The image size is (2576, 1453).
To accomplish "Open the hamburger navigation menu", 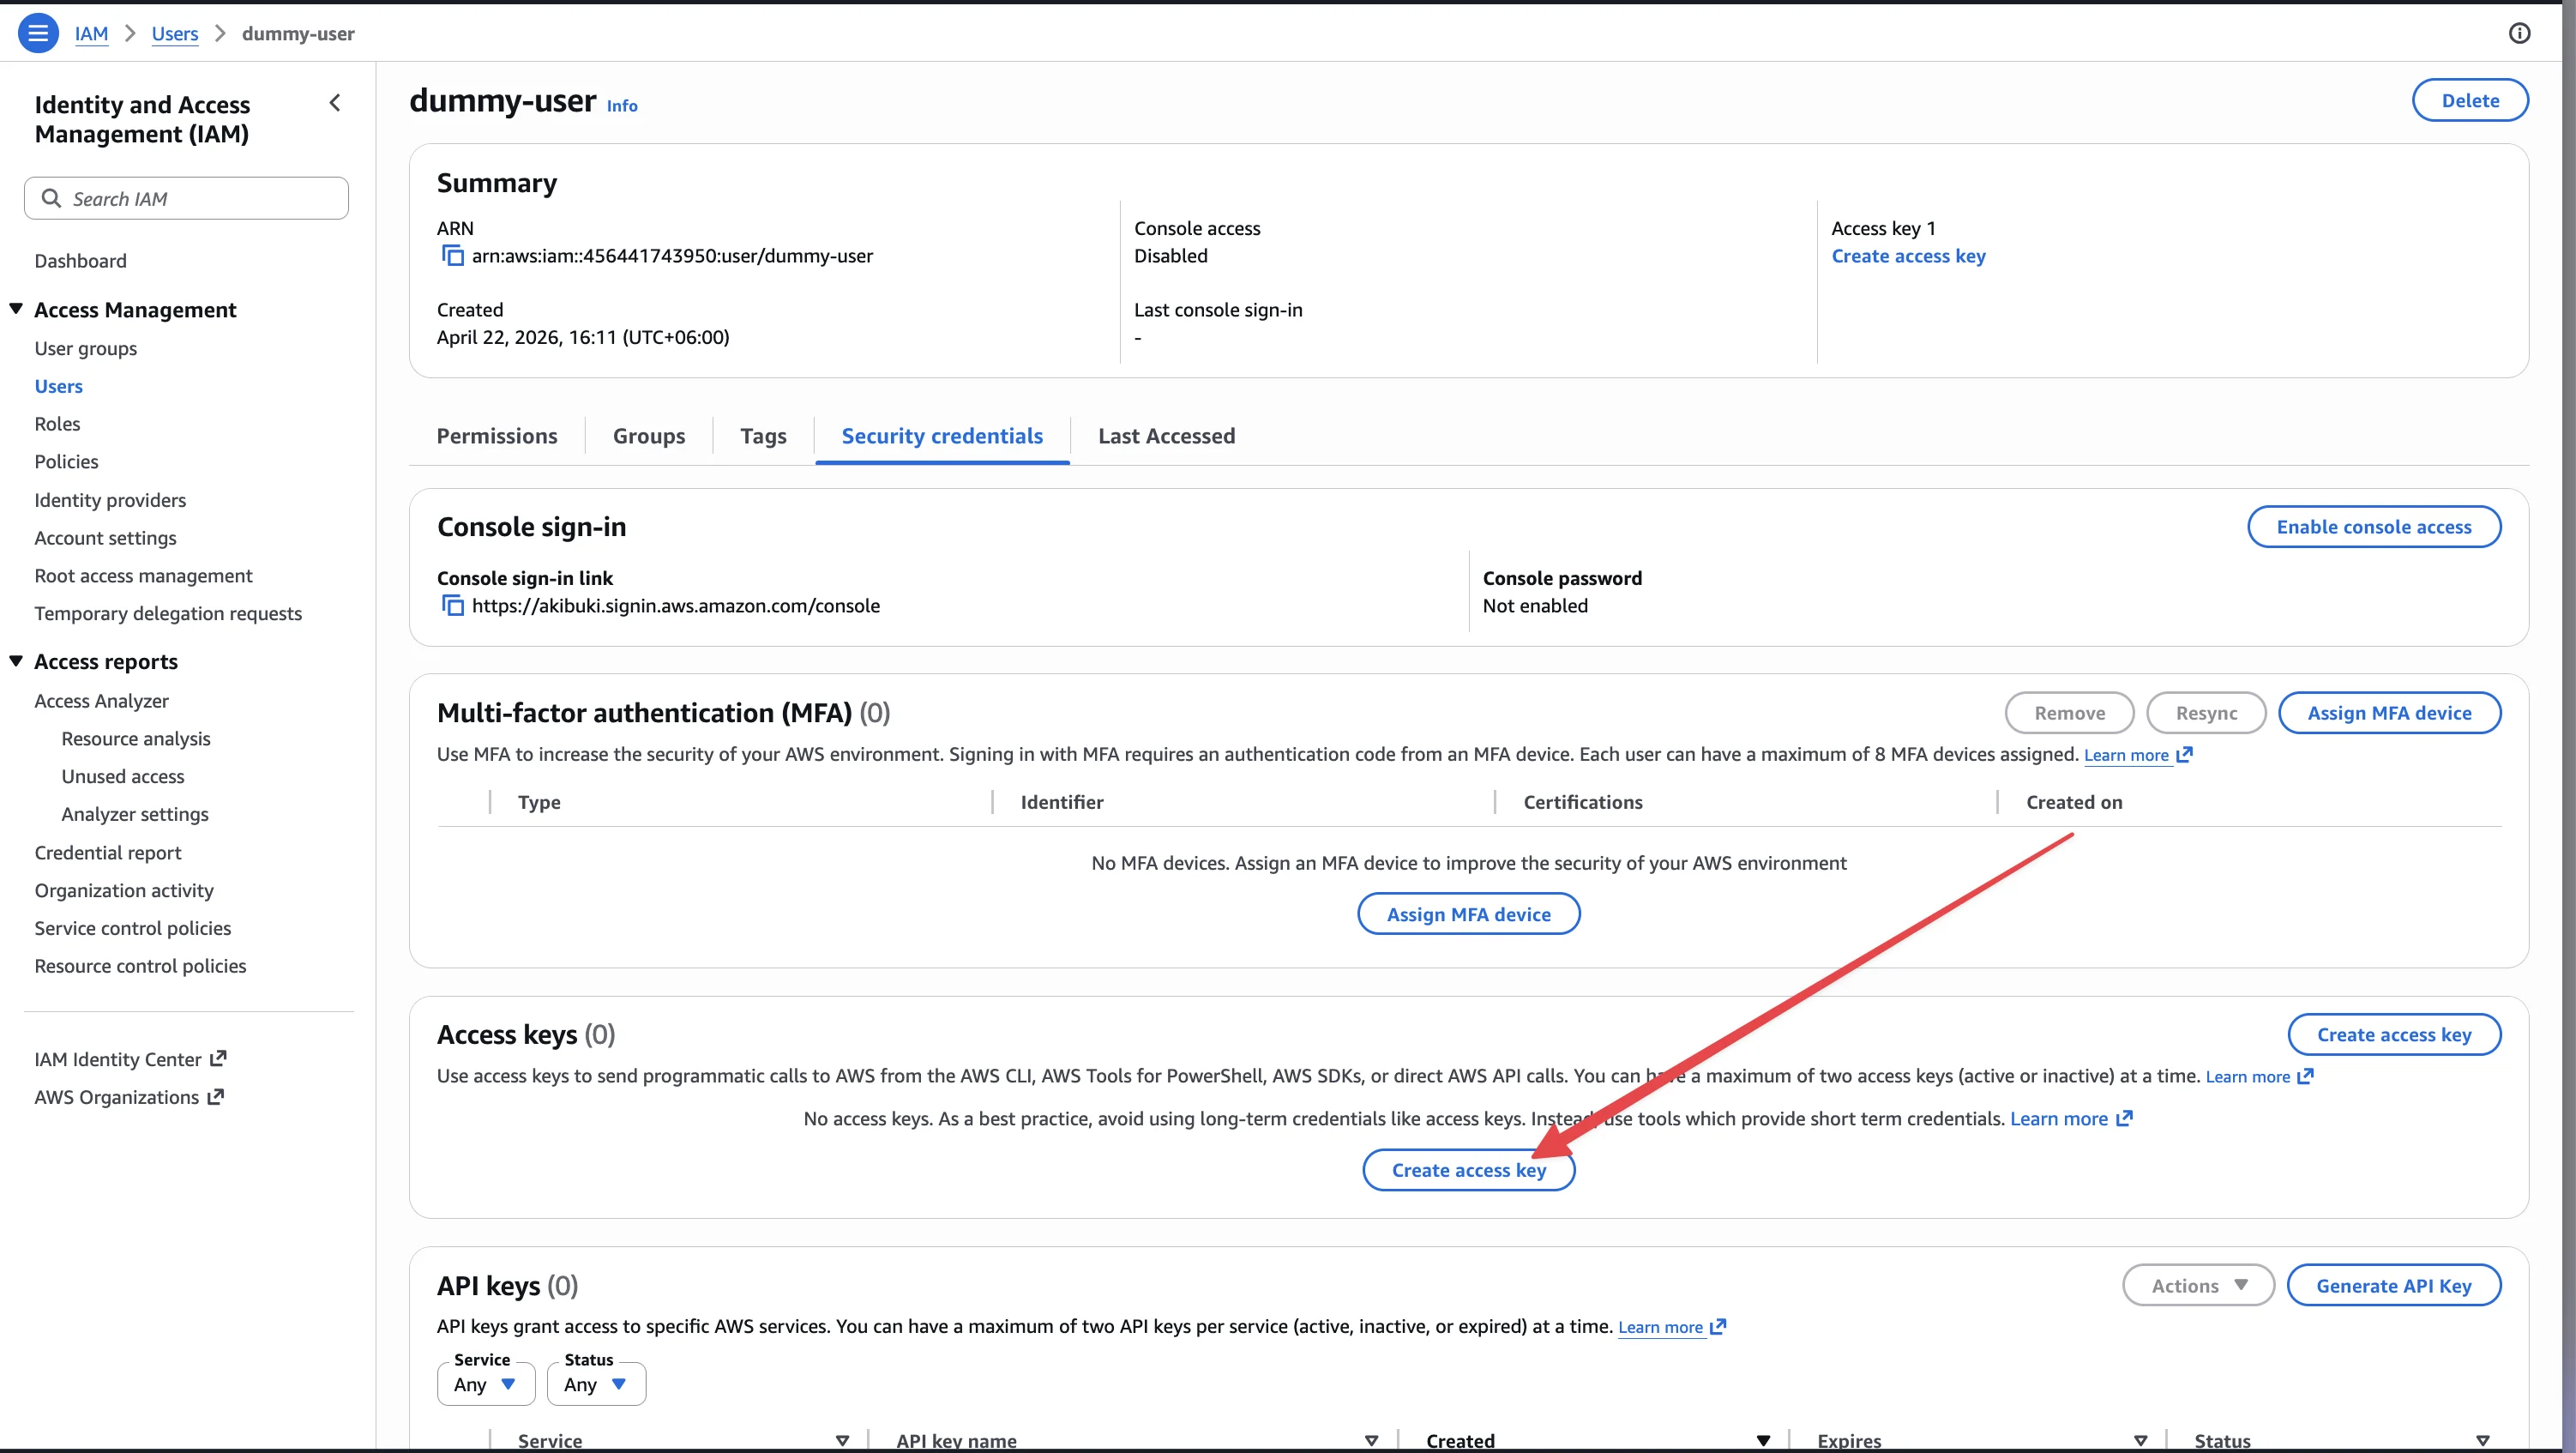I will [38, 32].
